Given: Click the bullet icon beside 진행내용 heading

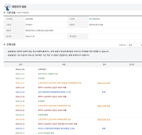Looking at the screenshot, I should (x=4, y=45).
